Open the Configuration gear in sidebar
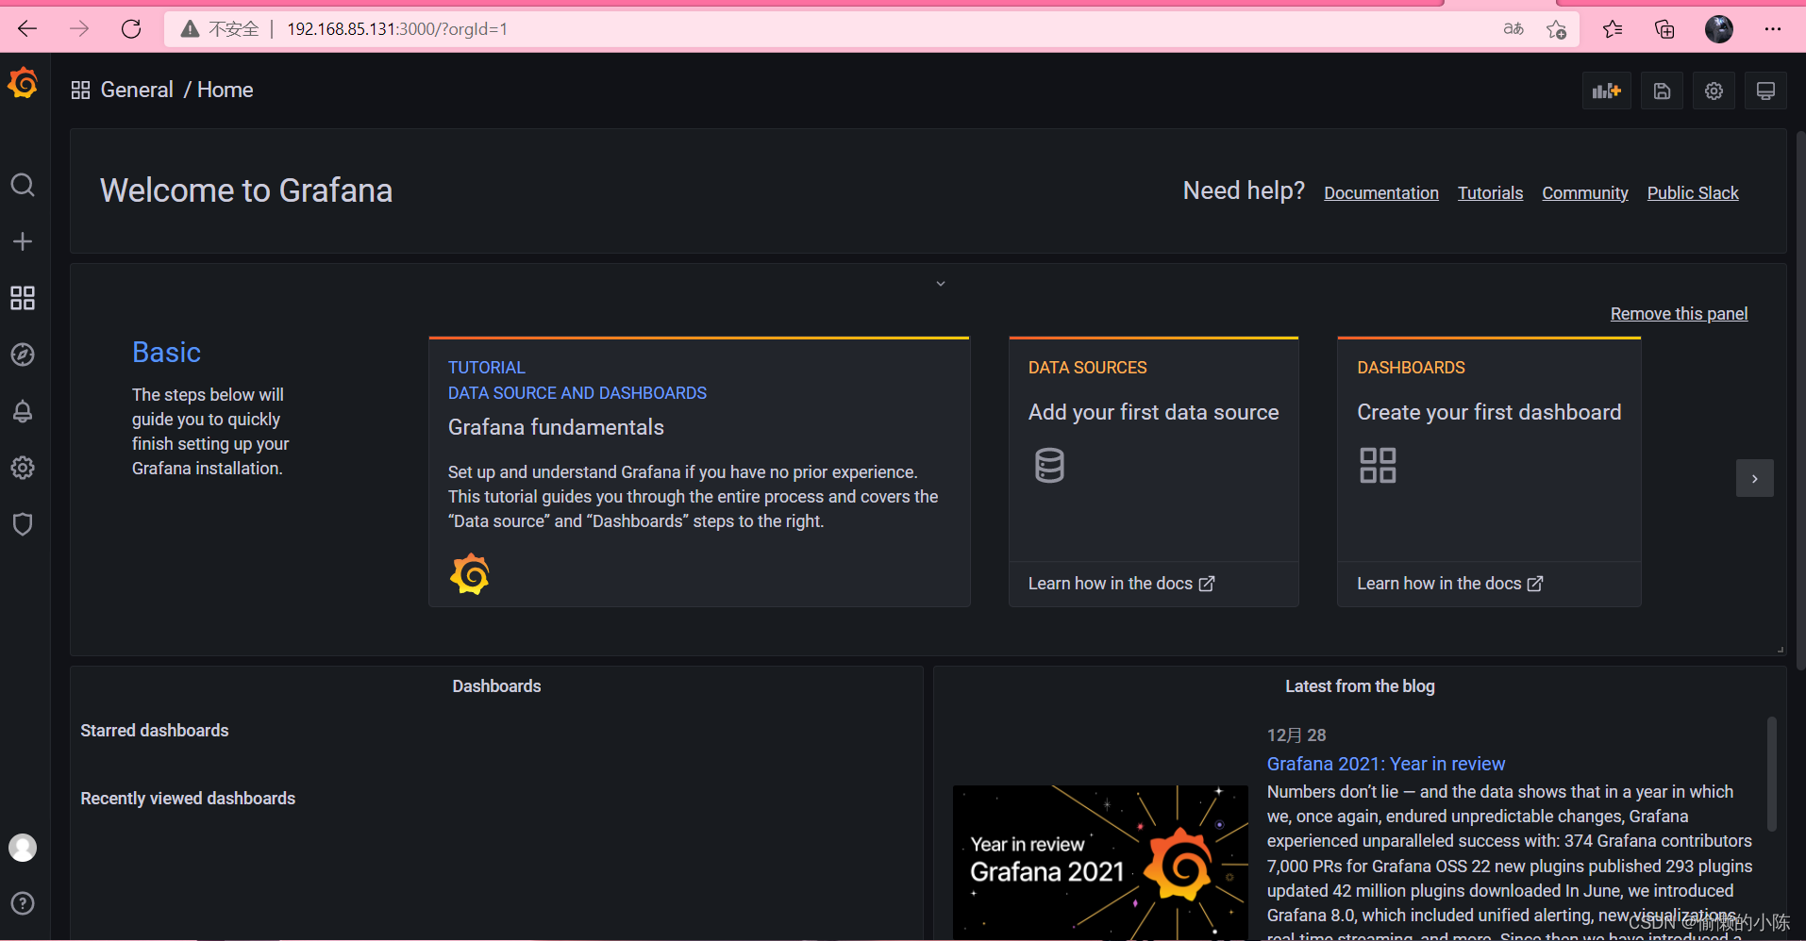 [x=23, y=468]
